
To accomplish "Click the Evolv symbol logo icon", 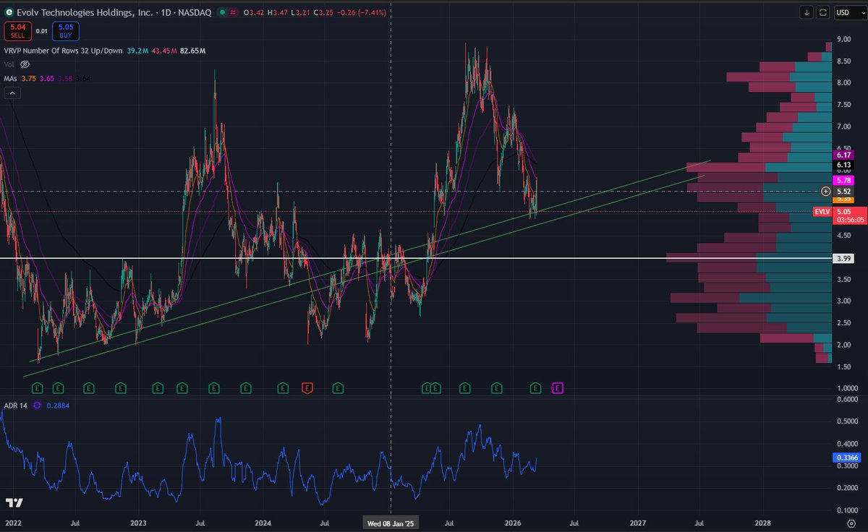I will pyautogui.click(x=9, y=13).
